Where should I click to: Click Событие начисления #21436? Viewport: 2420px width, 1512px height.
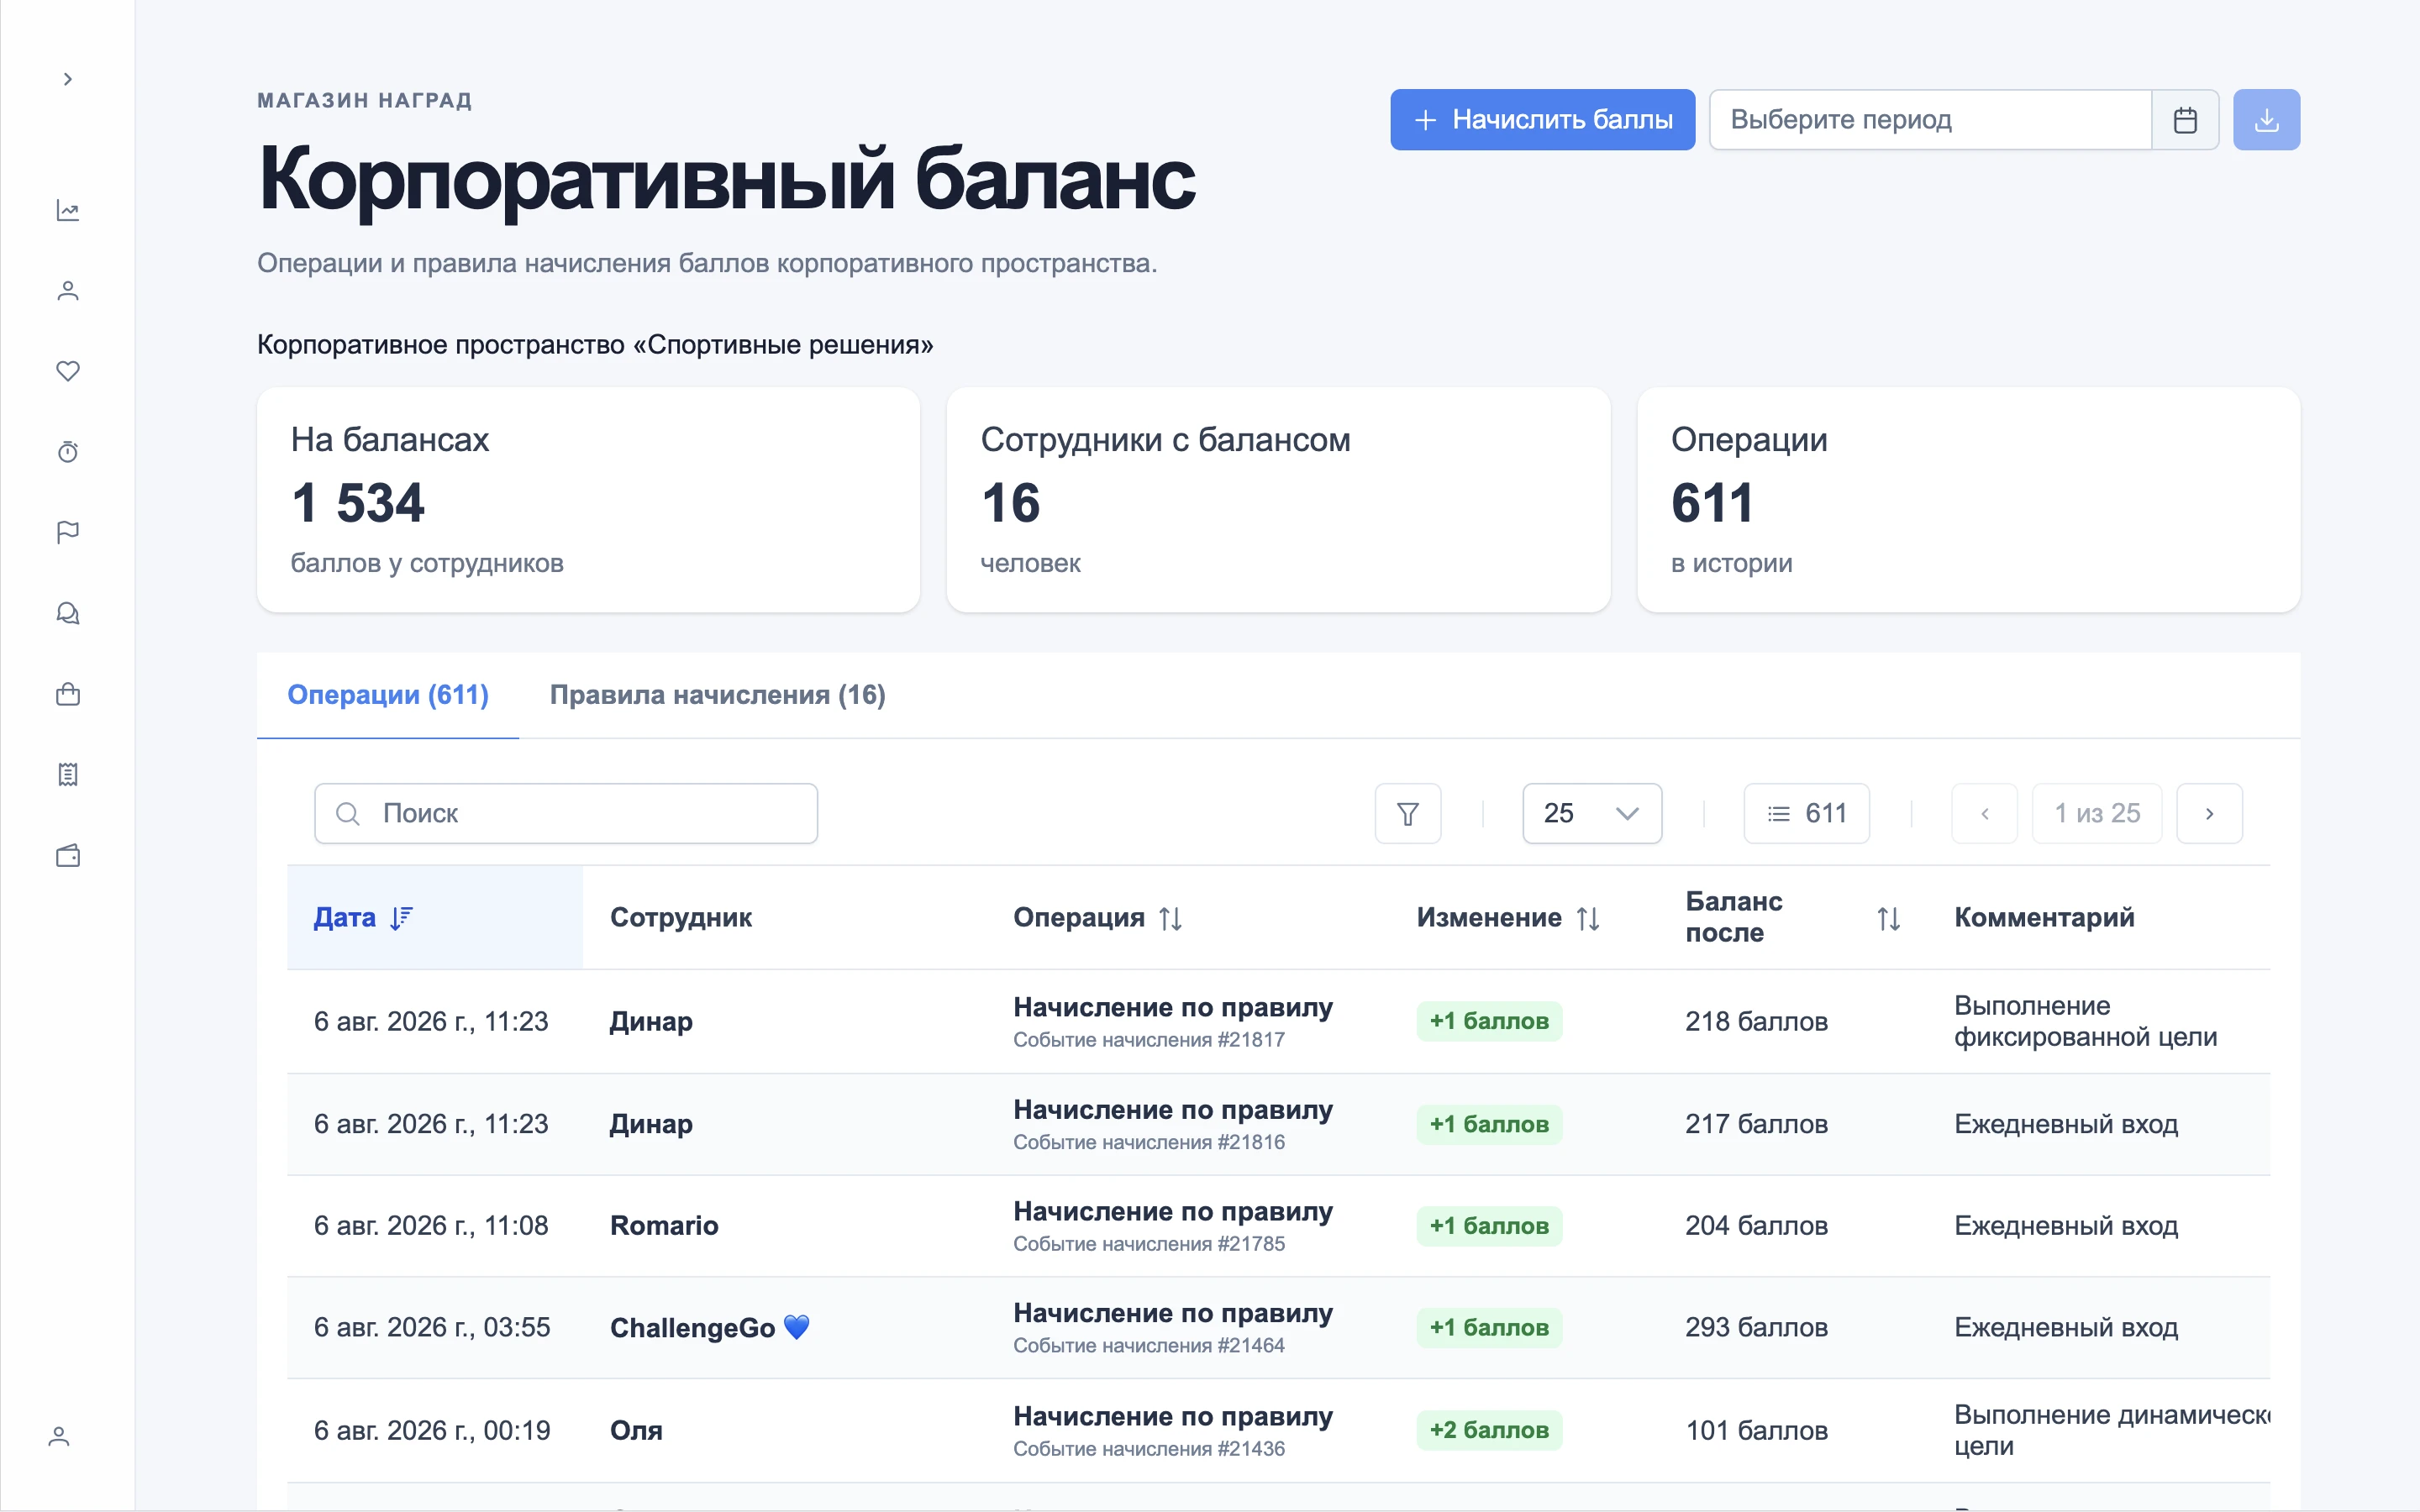point(1149,1449)
